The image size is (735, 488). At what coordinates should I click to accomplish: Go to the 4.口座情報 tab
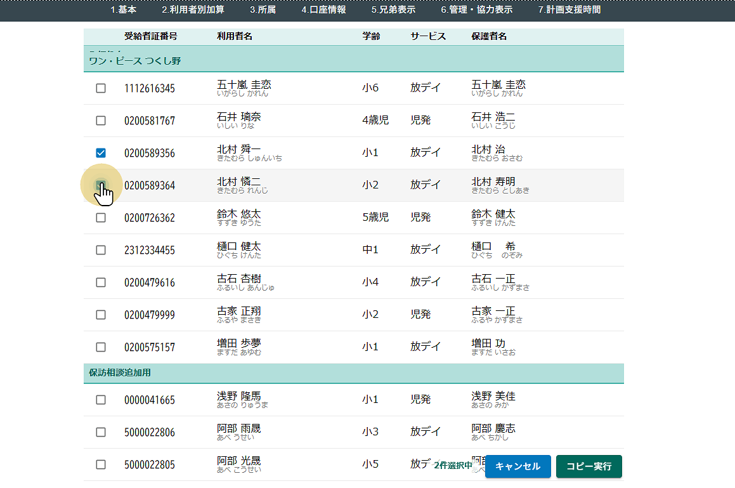323,10
